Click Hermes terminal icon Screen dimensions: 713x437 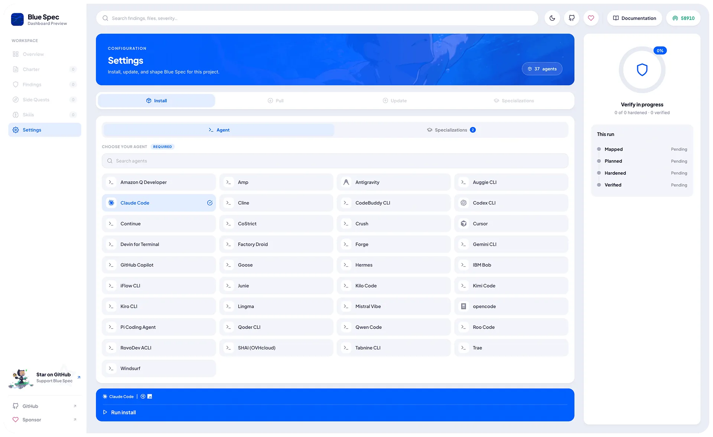point(346,265)
